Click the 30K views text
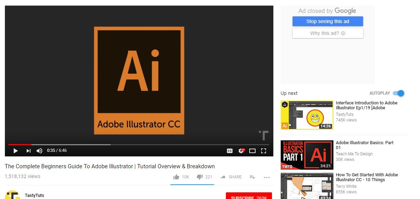 (345, 160)
